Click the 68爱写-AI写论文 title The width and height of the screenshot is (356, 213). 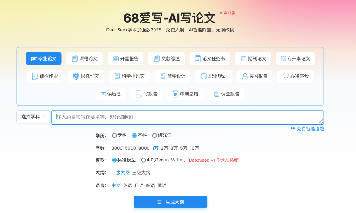(x=169, y=18)
